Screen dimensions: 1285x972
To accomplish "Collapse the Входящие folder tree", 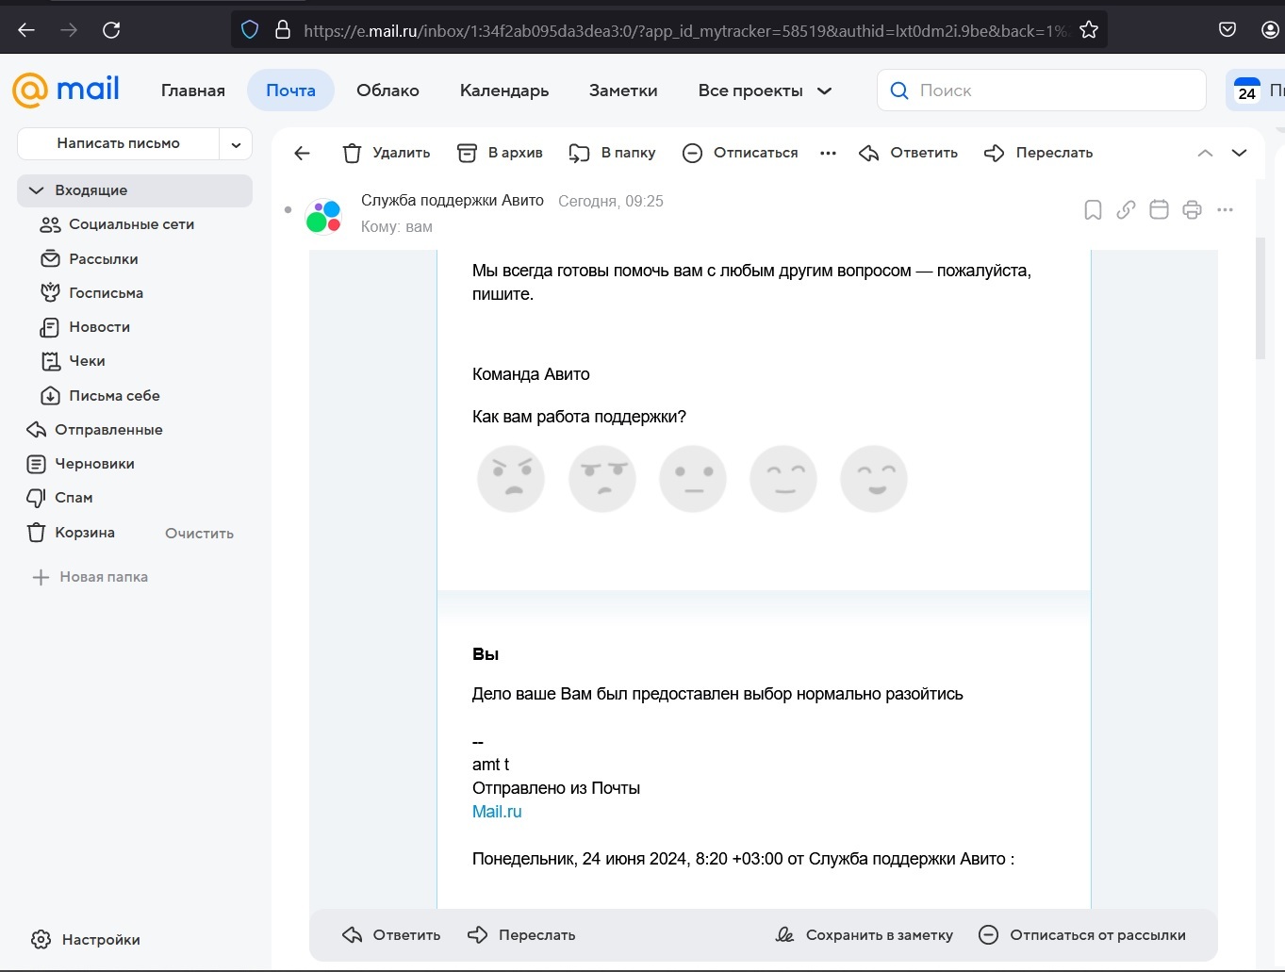I will (x=37, y=190).
